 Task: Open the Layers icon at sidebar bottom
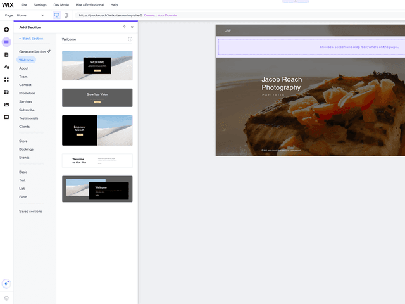6,298
